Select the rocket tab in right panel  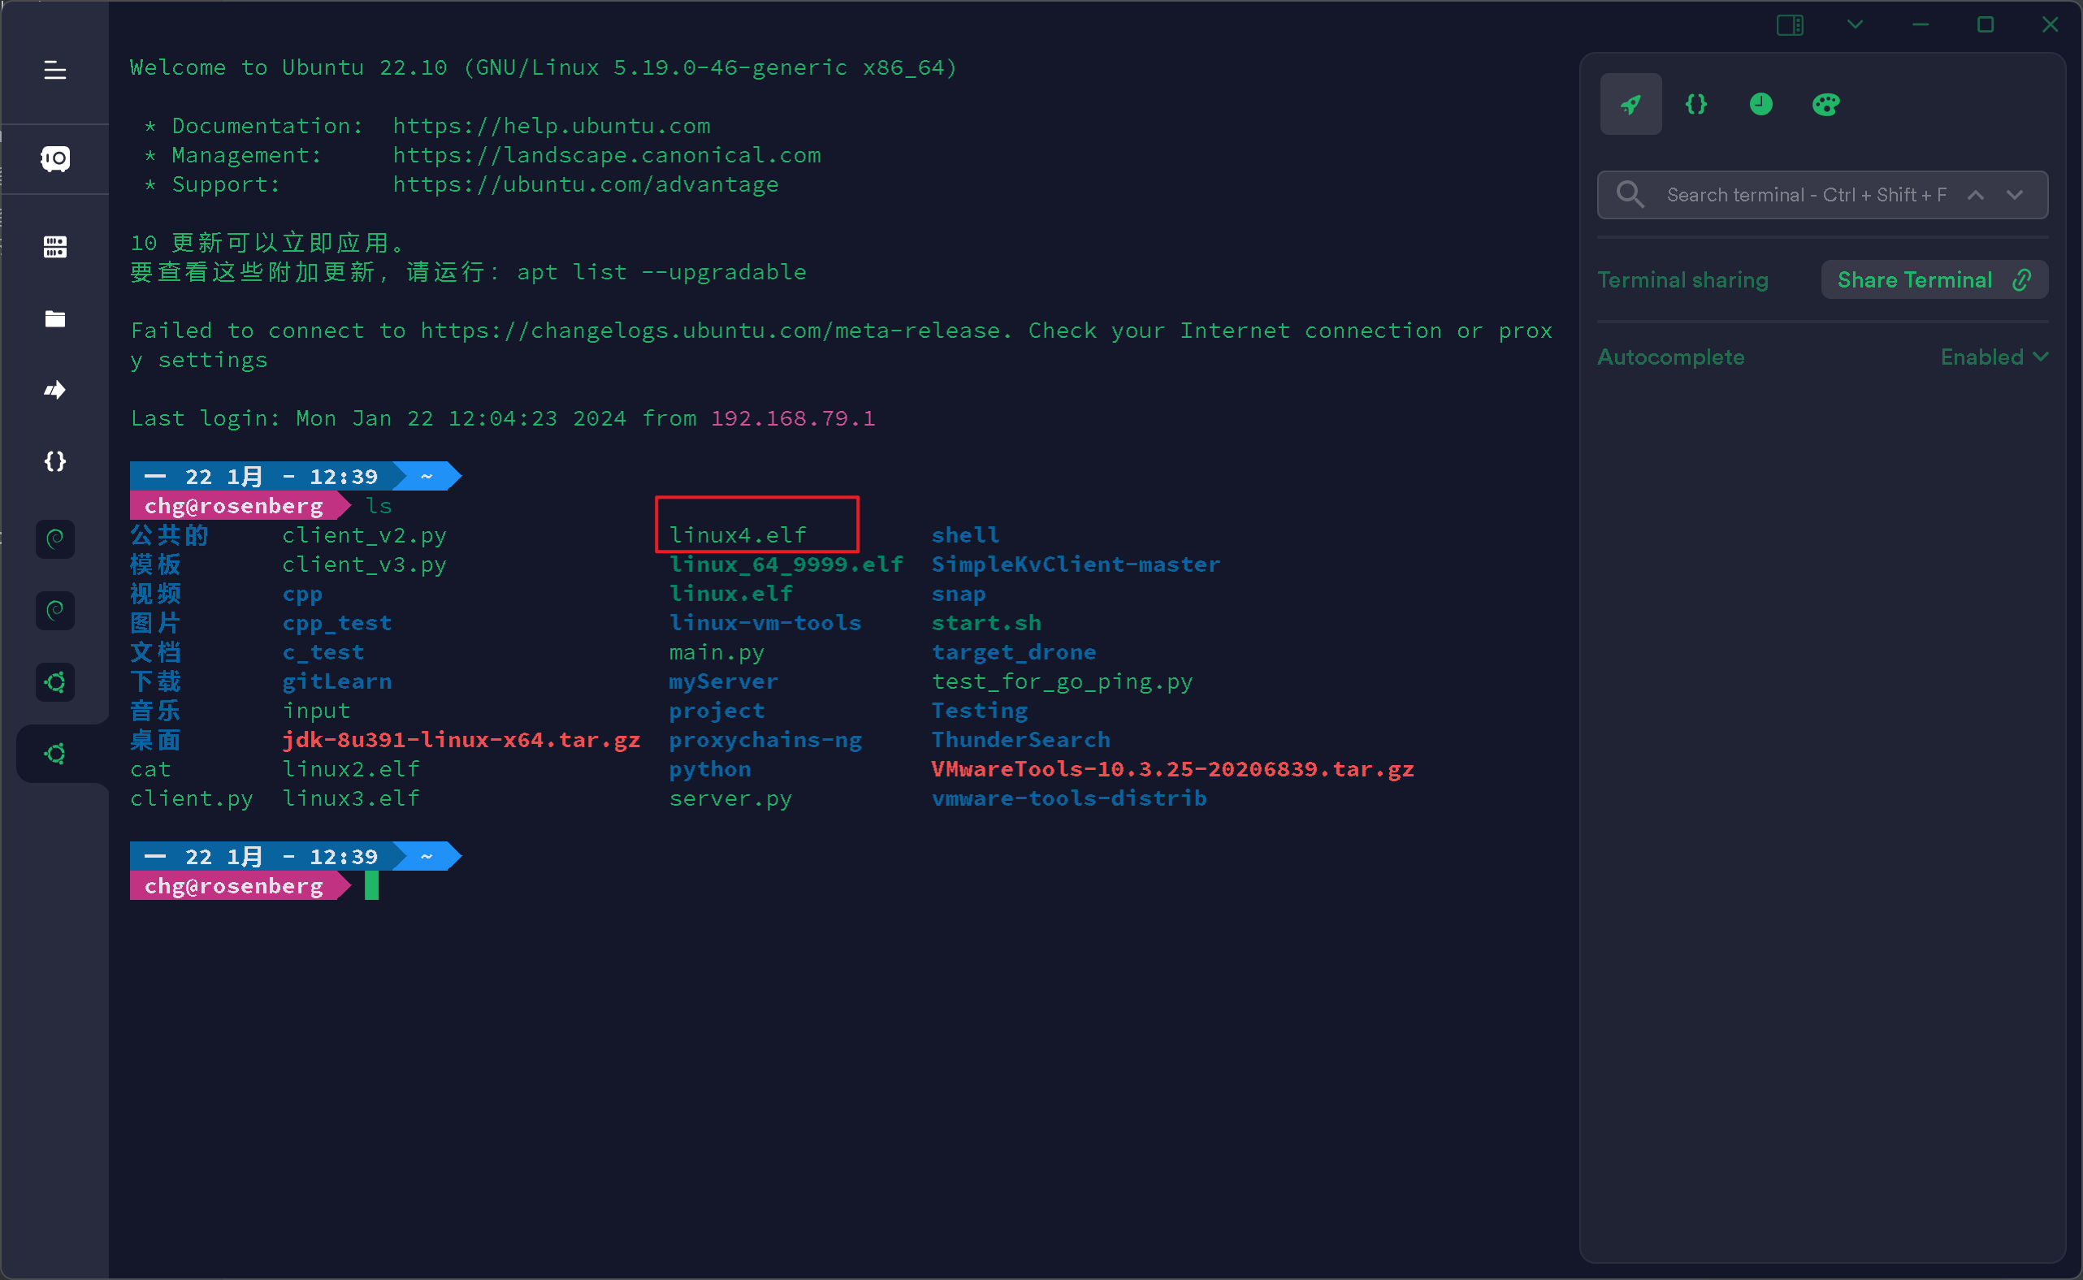pos(1630,104)
